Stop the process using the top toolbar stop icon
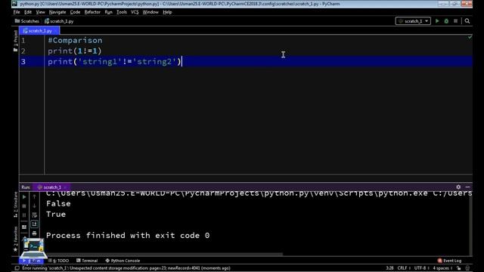 point(455,21)
